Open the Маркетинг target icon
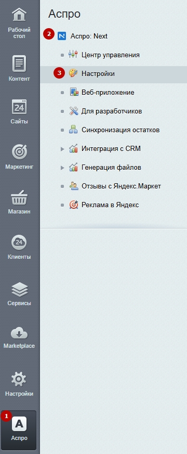The width and height of the screenshot is (187, 454). (x=19, y=152)
